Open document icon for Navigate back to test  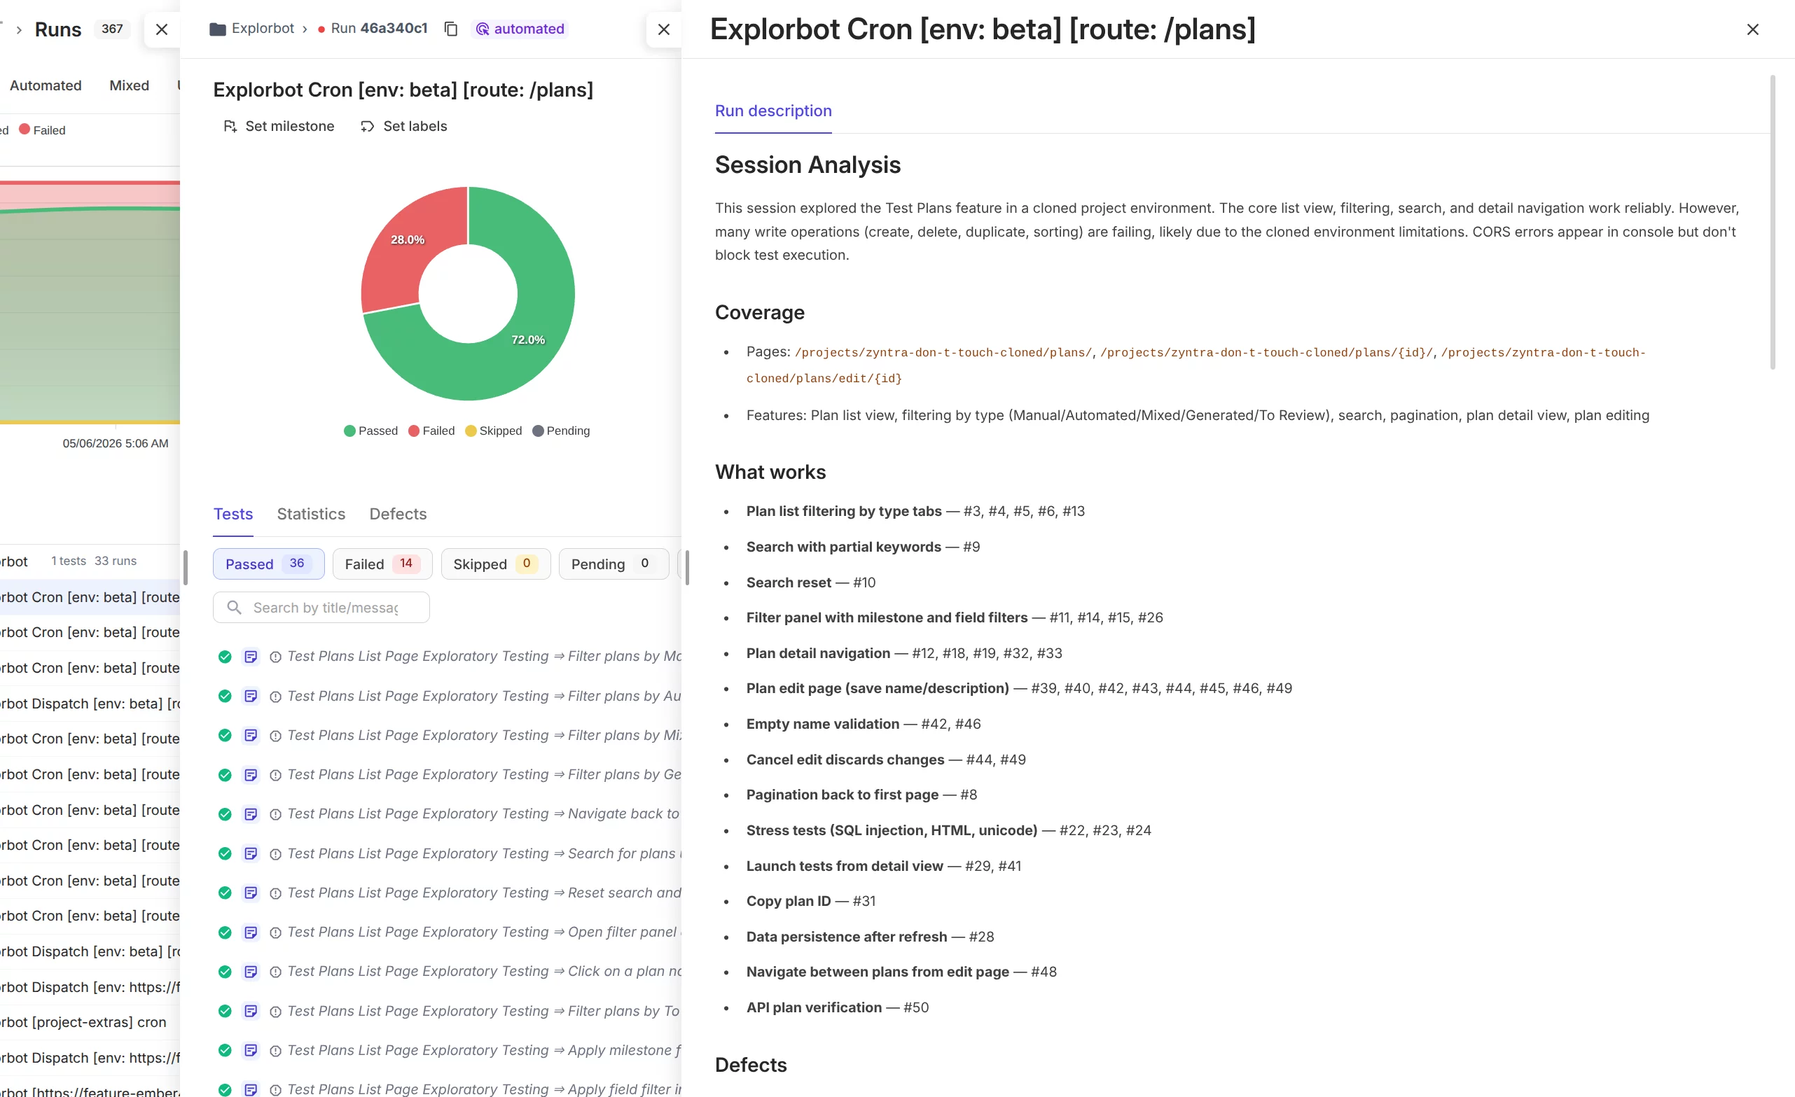[x=251, y=813]
